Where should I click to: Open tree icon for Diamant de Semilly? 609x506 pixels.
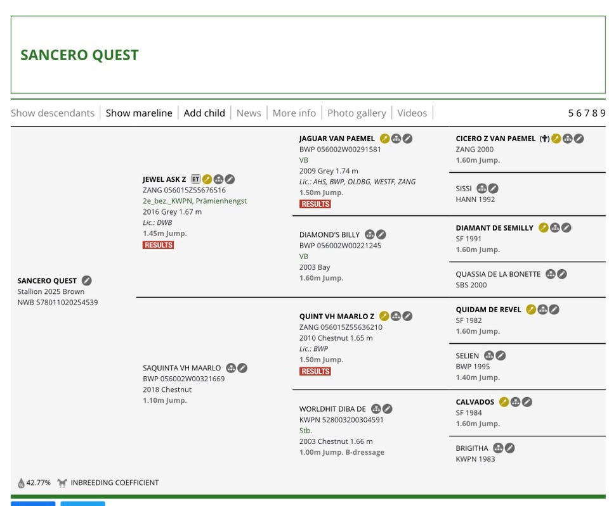(555, 227)
